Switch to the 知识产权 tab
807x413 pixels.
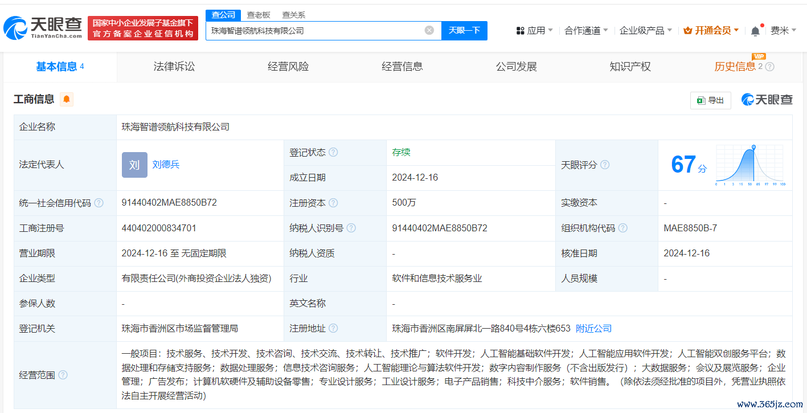point(630,67)
